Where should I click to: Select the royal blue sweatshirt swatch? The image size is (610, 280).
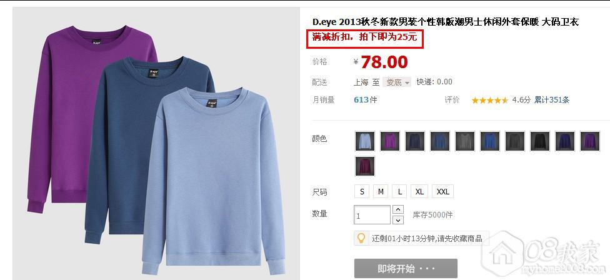tap(490, 141)
